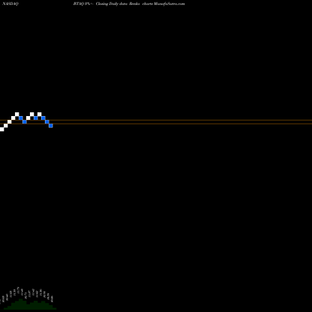This screenshot has height=312, width=312.
Task: Click the Closing Daily data label
Action: pos(112,4)
